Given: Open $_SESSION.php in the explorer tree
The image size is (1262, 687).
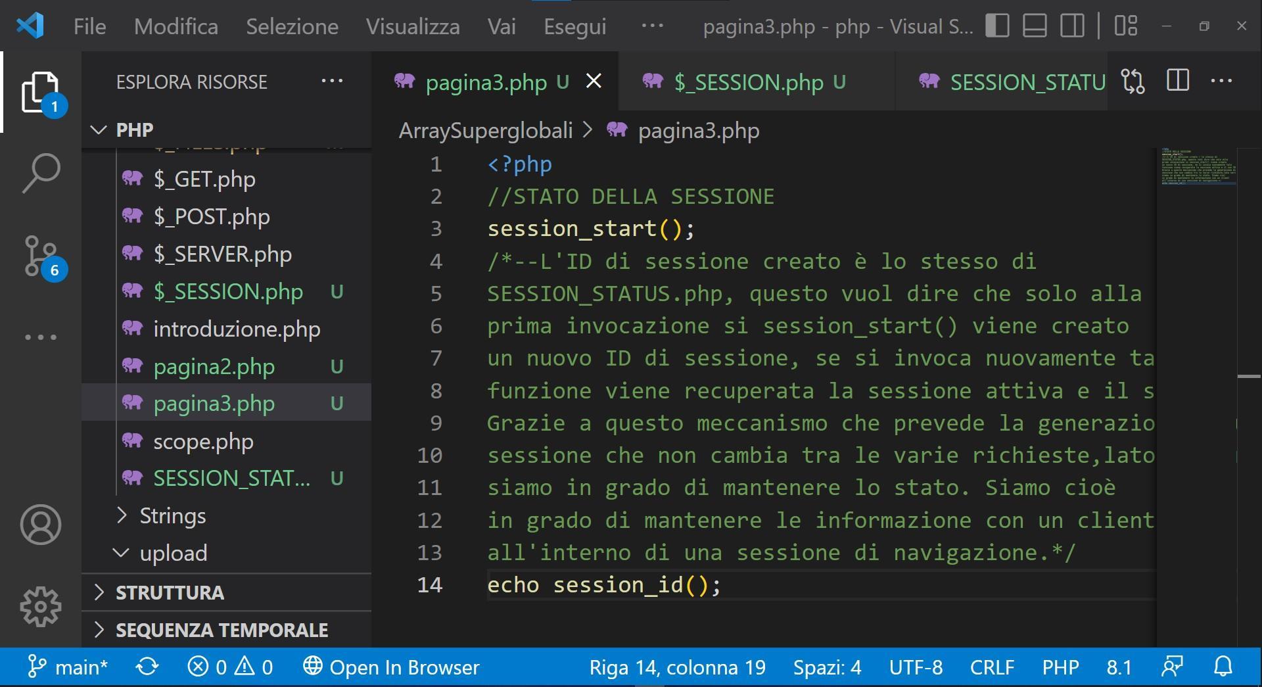Looking at the screenshot, I should (226, 291).
